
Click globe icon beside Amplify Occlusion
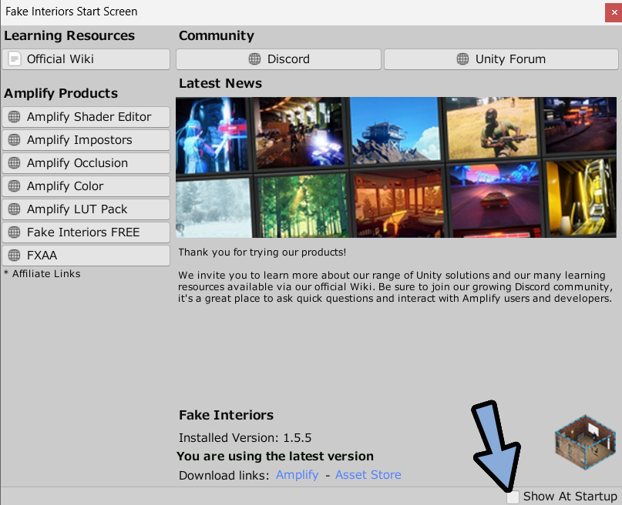(x=15, y=162)
